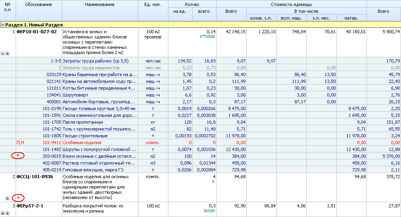Expand the second plus box of ФЕРр57-2-1 row
This screenshot has width=401, height=217.
pyautogui.click(x=7, y=213)
